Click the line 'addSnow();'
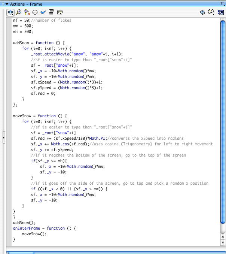Viewport: 226px width, 254px height. [24, 223]
